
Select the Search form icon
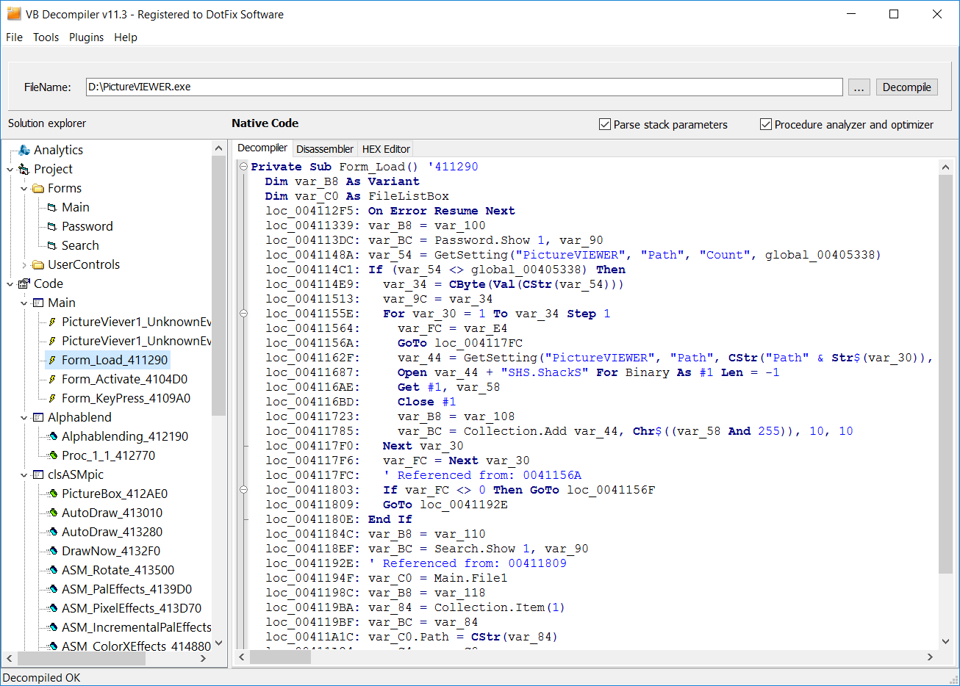[x=52, y=245]
